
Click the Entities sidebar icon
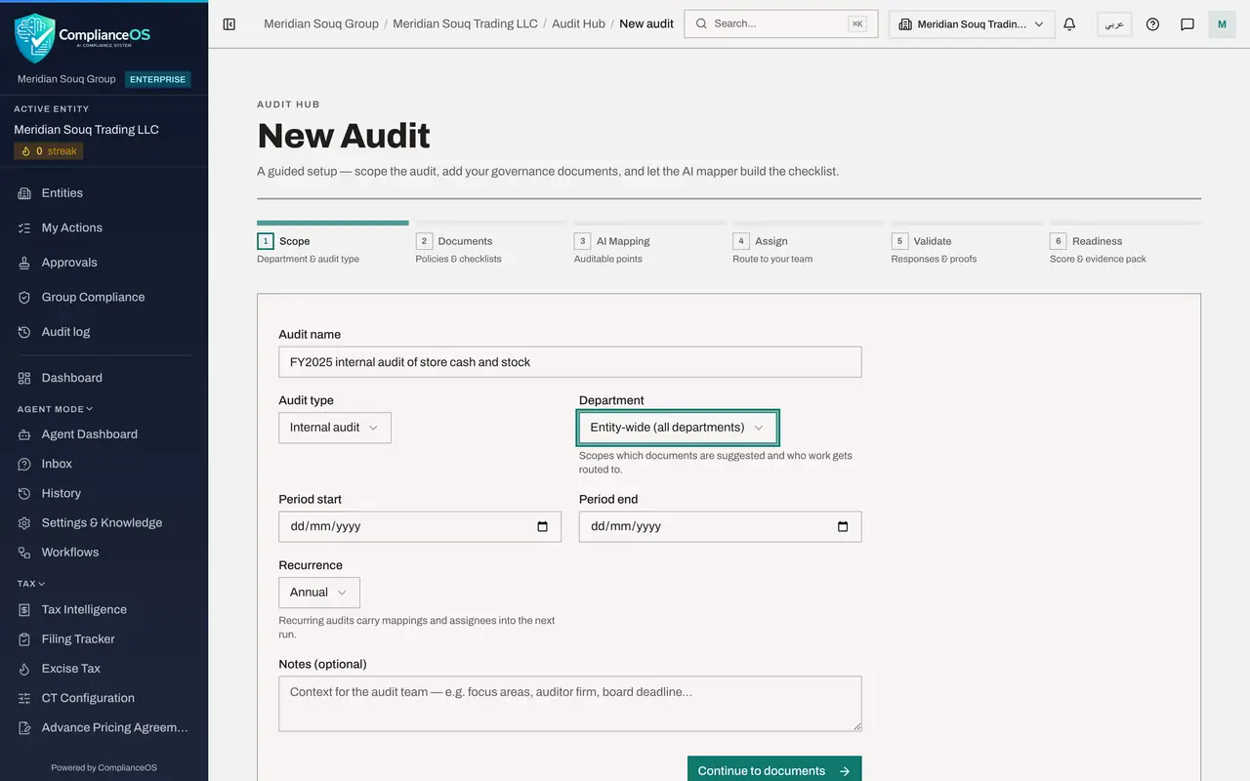[24, 193]
